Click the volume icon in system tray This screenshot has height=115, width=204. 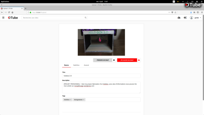point(178,2)
